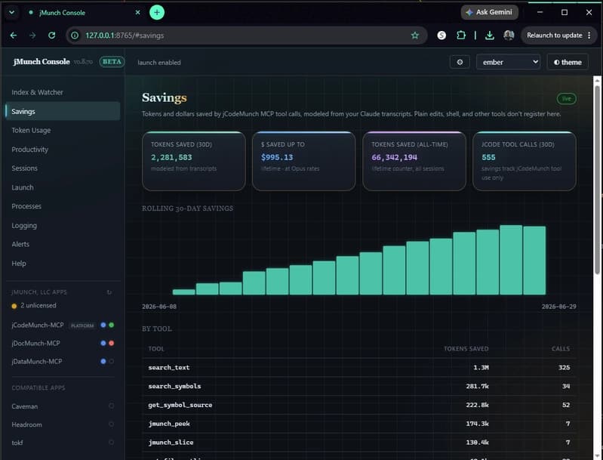Sort by Tokens Saved column

pos(466,349)
